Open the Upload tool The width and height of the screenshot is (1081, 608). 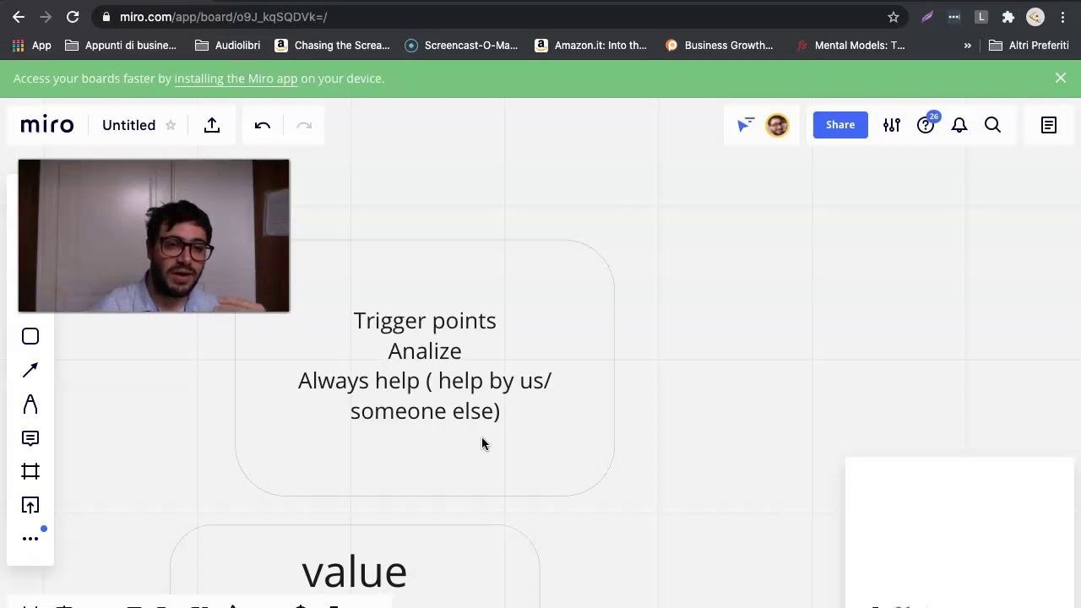(30, 505)
